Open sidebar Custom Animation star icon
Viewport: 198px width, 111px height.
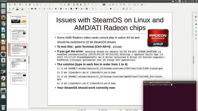196,24
